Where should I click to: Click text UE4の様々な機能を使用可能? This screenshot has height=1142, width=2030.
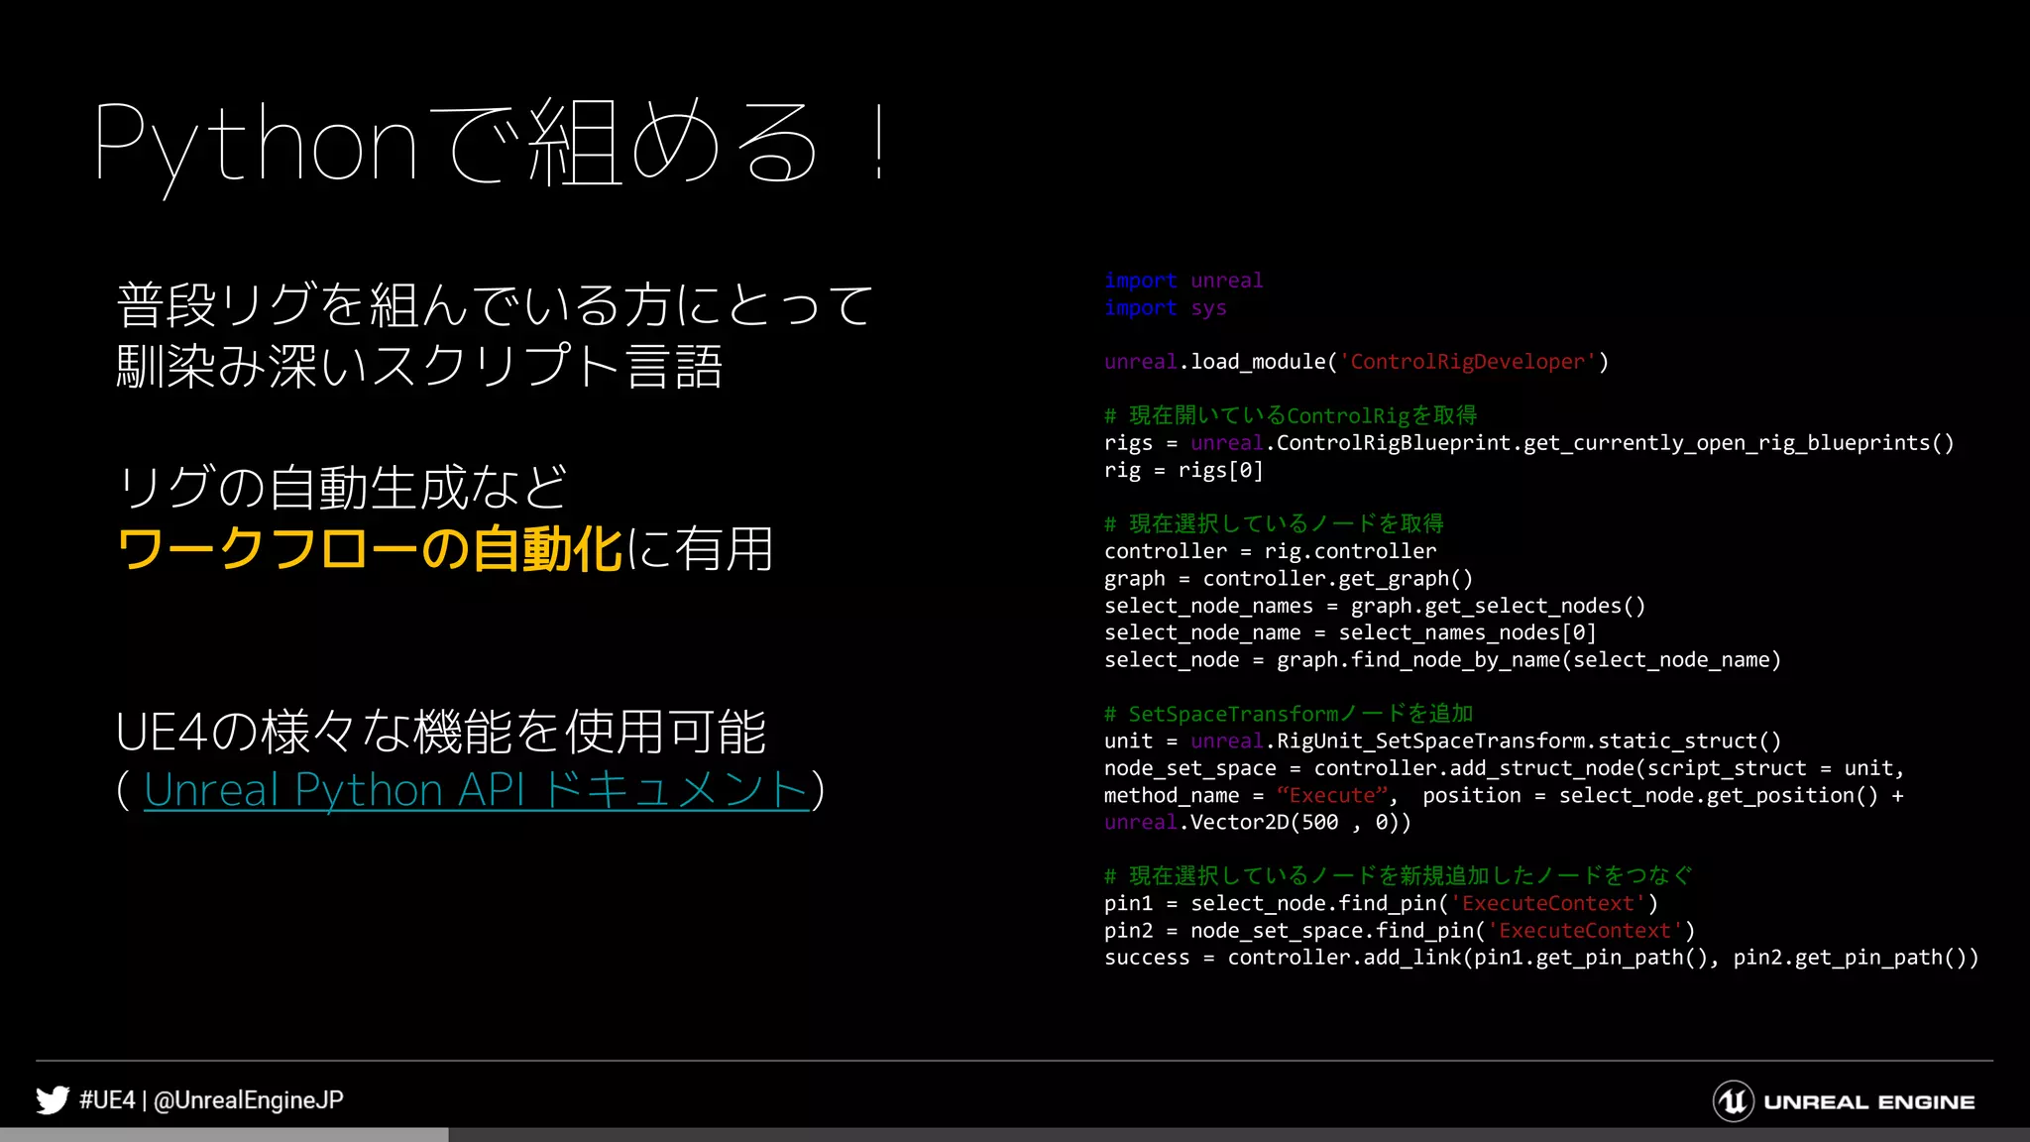441,732
